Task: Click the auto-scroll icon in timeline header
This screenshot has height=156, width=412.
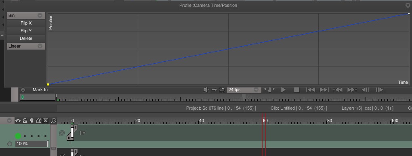Action: click(54, 121)
